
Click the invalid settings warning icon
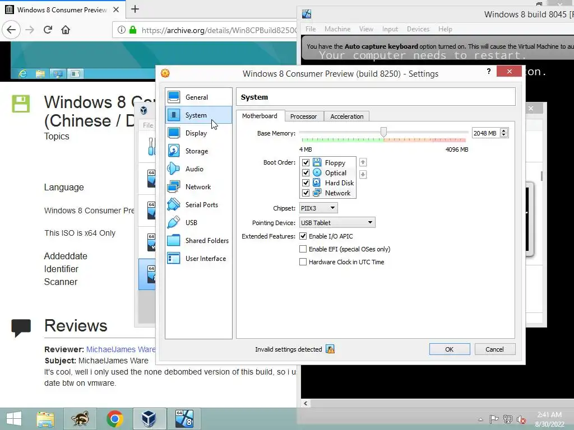[330, 349]
